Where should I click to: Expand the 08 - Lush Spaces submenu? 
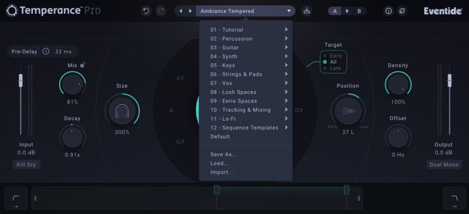click(245, 92)
